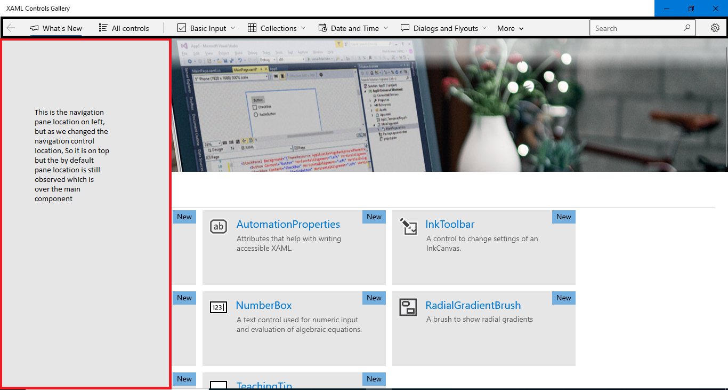Expand the Basic Input dropdown
The width and height of the screenshot is (728, 390).
pyautogui.click(x=205, y=28)
